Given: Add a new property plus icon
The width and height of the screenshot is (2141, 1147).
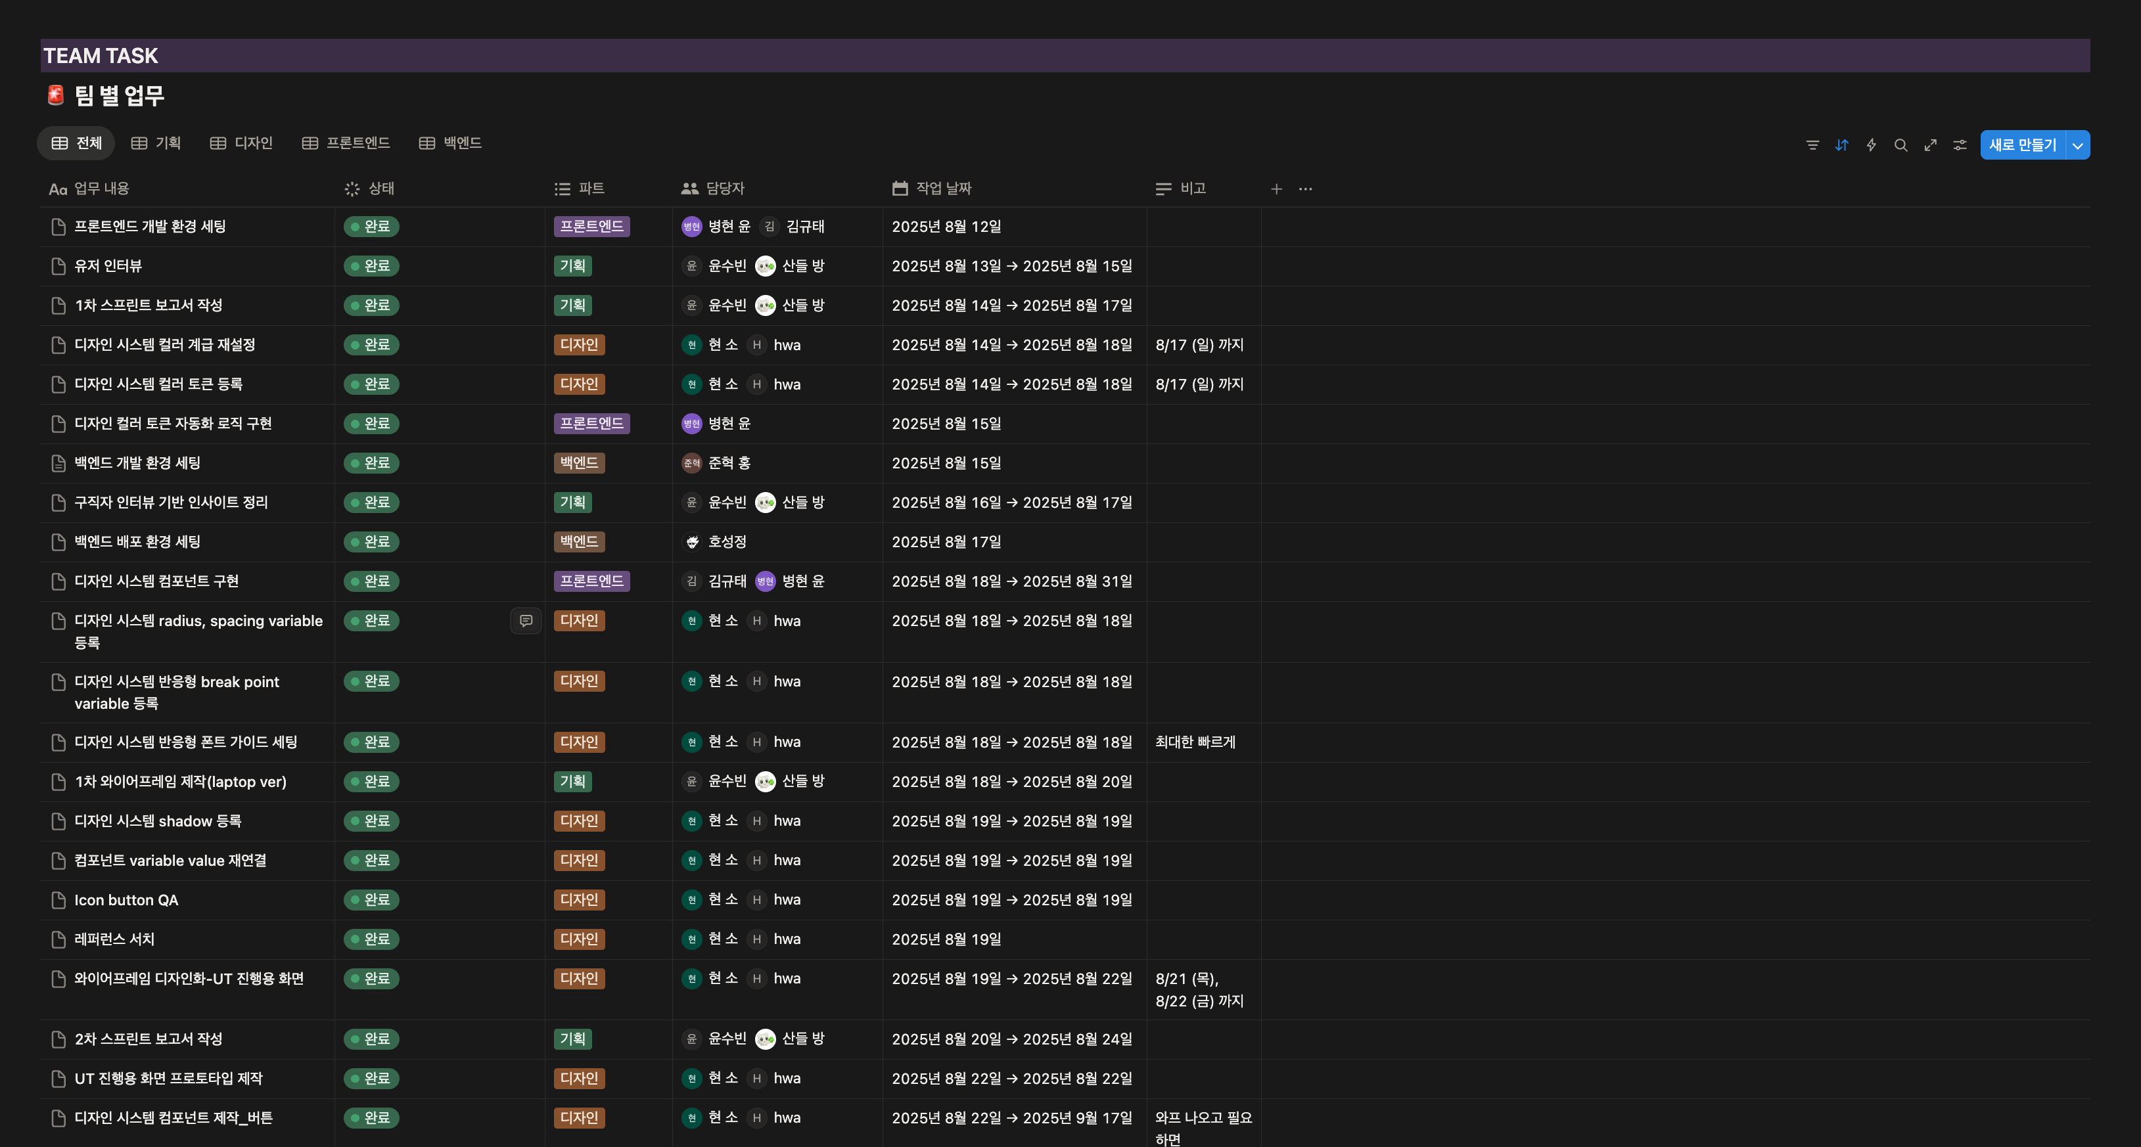Looking at the screenshot, I should [x=1276, y=189].
